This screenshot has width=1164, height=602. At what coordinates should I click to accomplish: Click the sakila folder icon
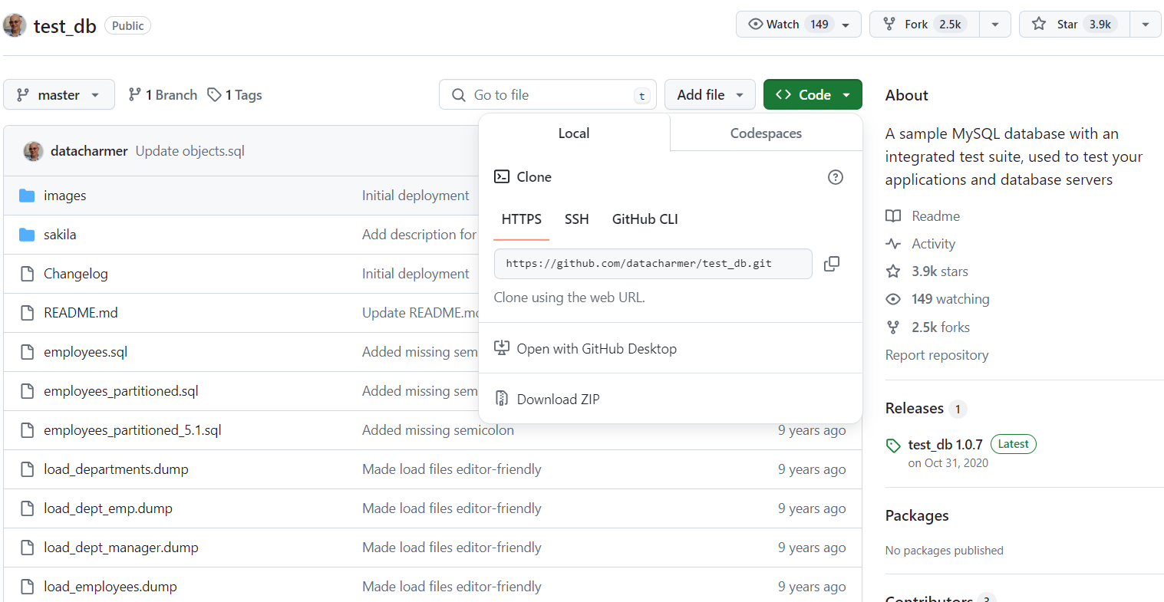point(27,235)
